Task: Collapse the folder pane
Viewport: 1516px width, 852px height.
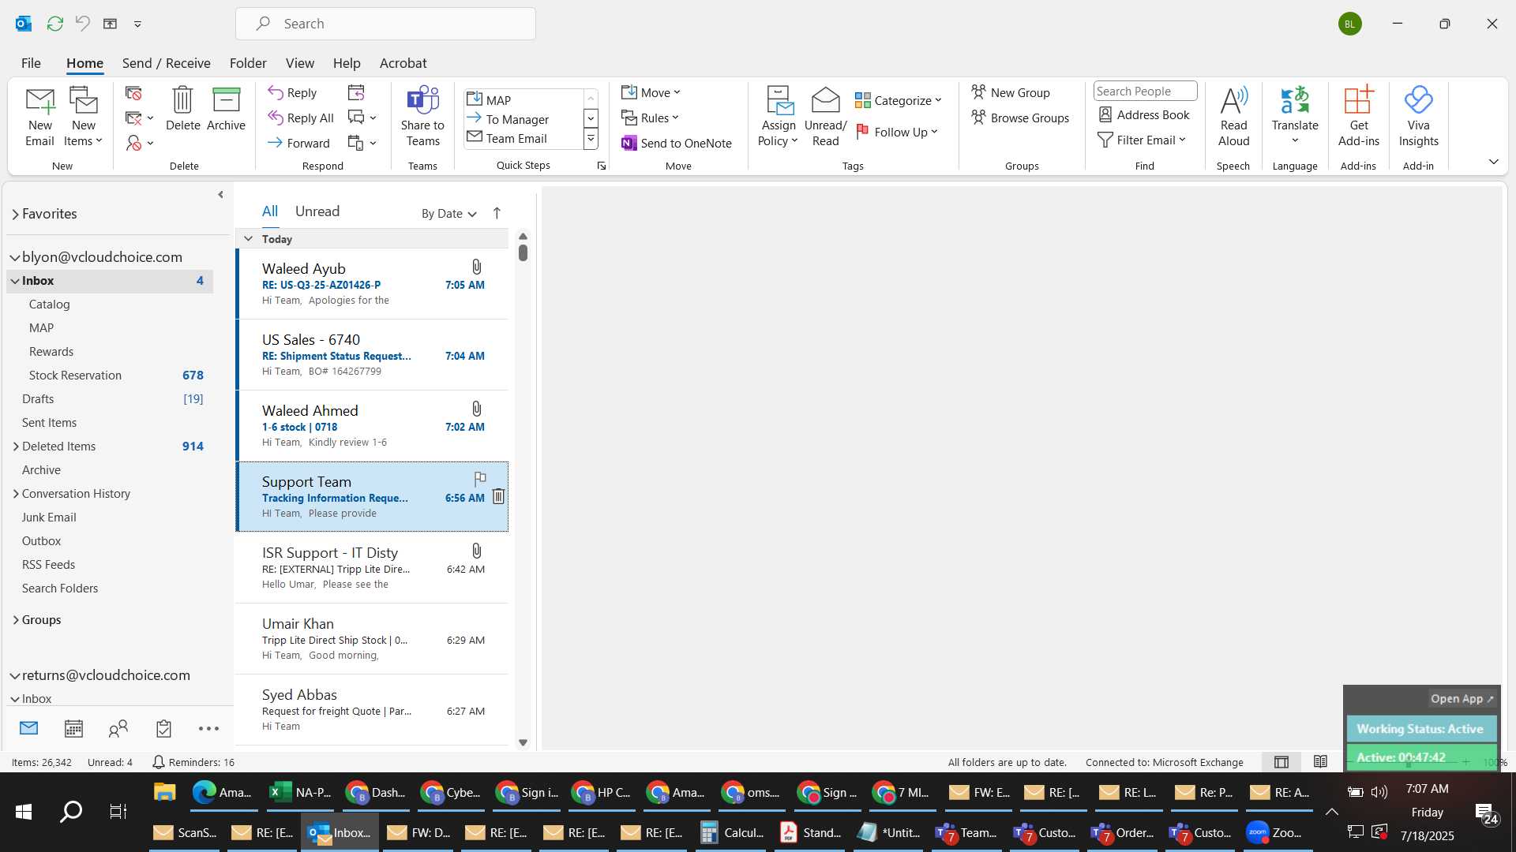Action: [x=220, y=194]
